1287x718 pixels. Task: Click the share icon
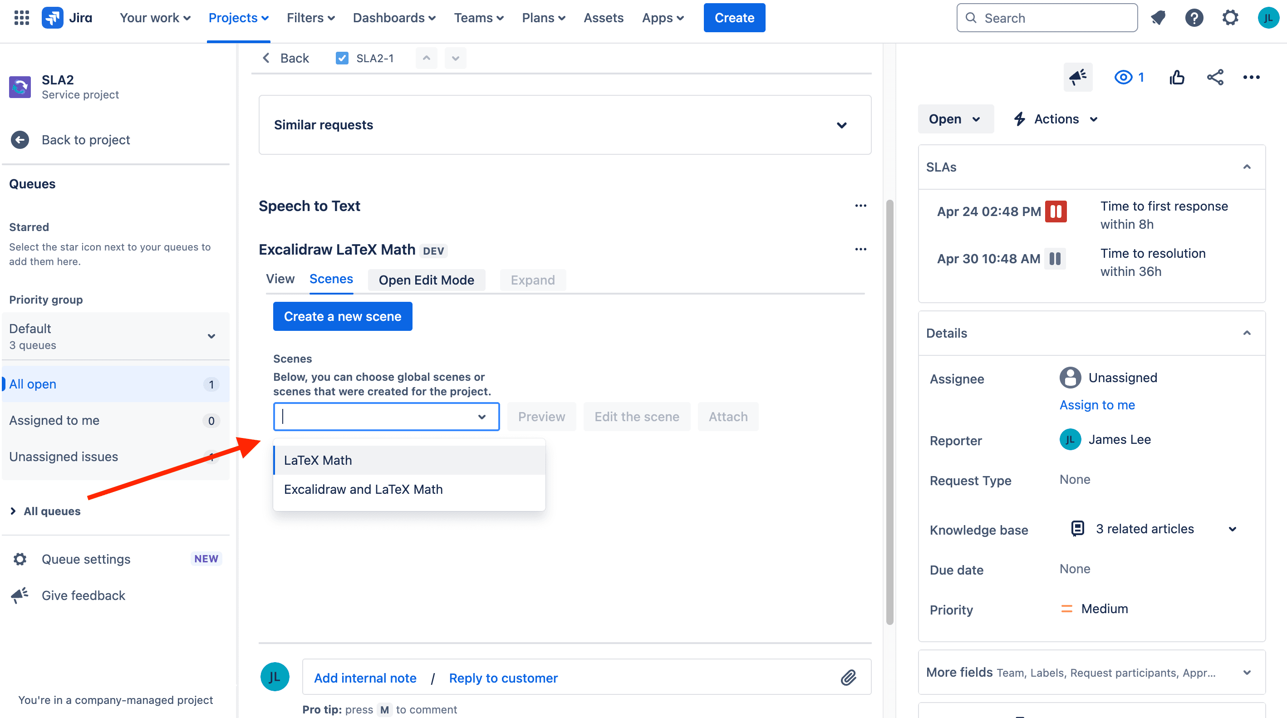(1215, 77)
